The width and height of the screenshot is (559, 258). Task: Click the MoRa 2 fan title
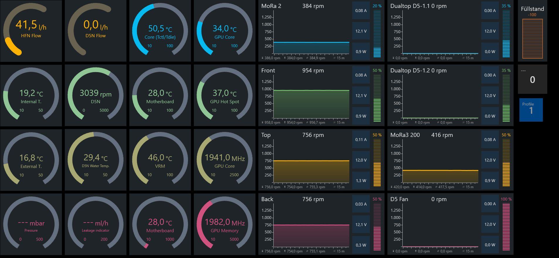click(271, 6)
